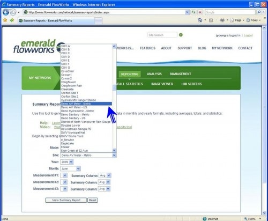Click the green Site Search go button
The image size is (268, 221).
[181, 35]
